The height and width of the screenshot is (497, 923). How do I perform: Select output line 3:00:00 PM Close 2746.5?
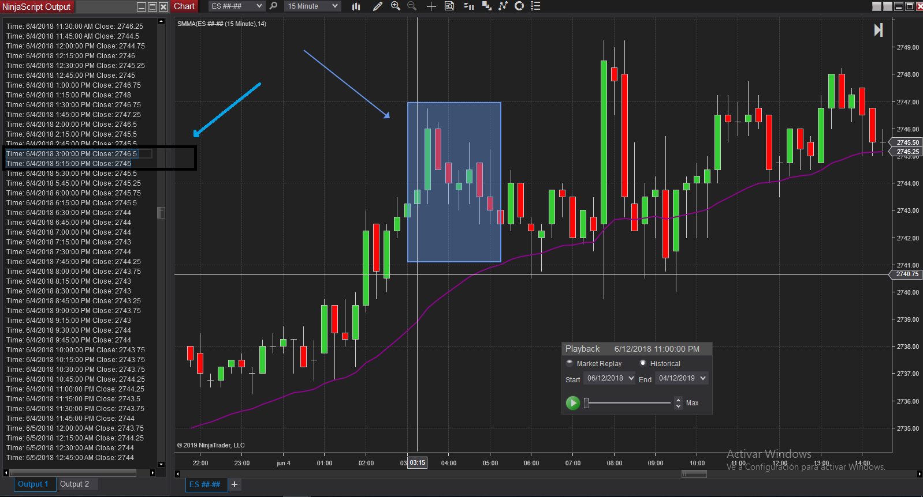point(72,154)
